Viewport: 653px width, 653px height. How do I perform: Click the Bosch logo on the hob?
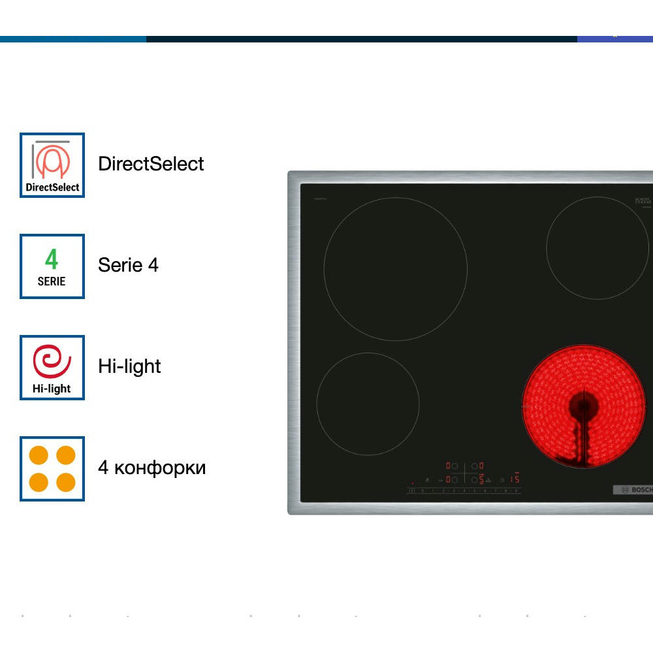(633, 490)
